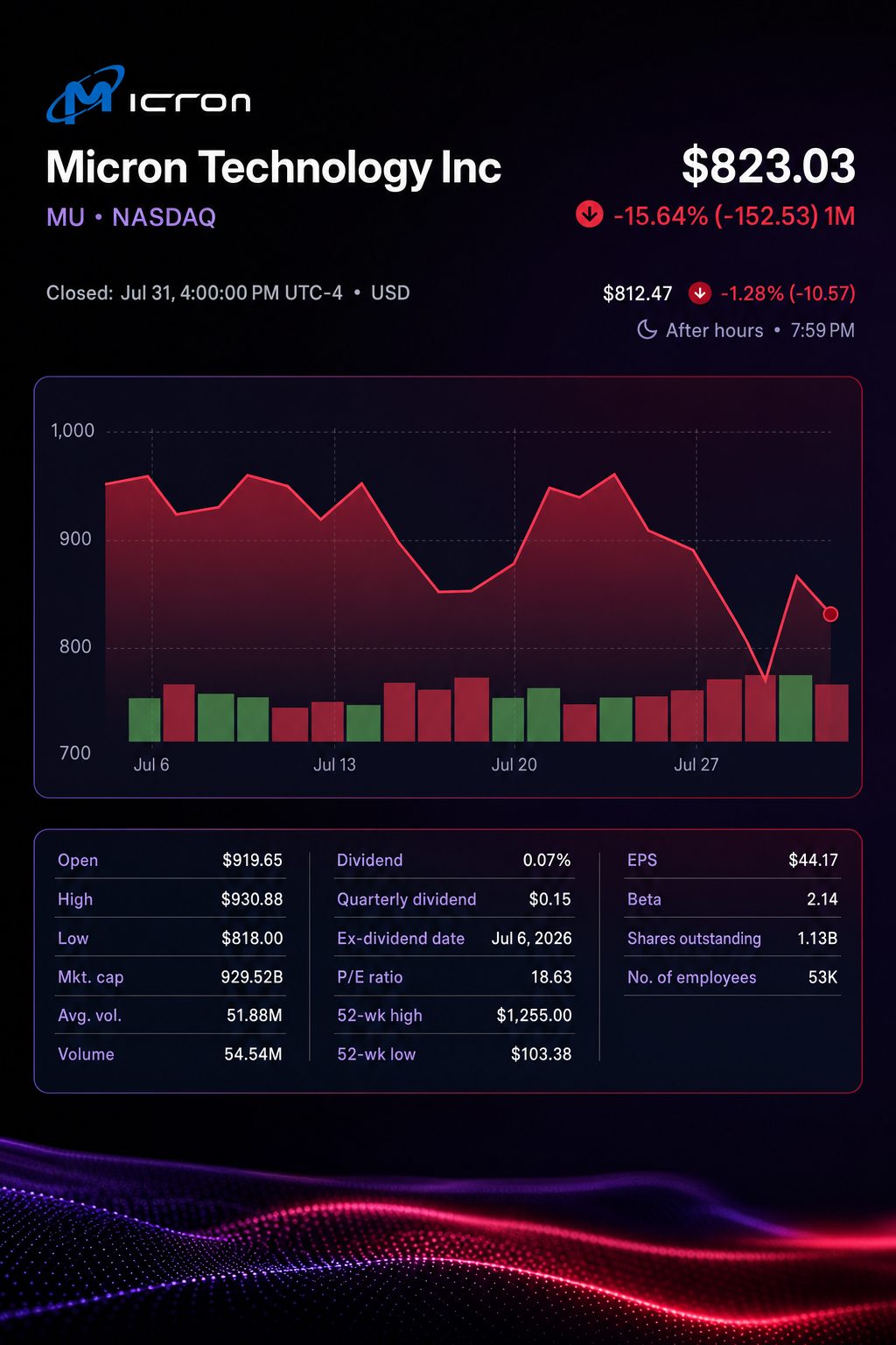Click the Quarterly dividend value $0.15
Image resolution: width=896 pixels, height=1345 pixels.
point(550,899)
